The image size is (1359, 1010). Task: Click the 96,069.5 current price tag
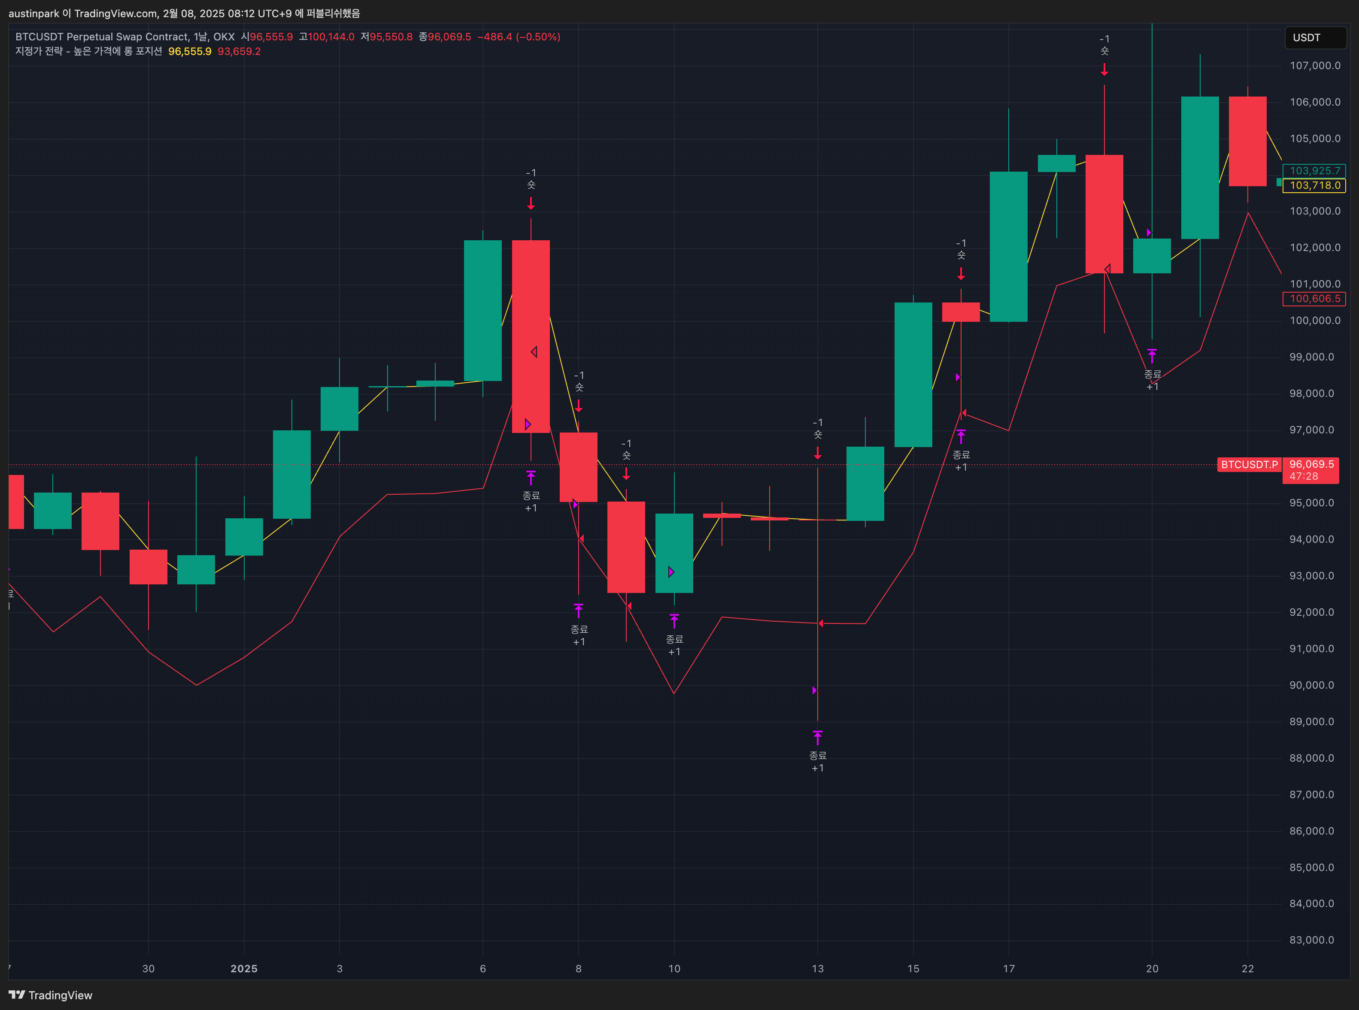pyautogui.click(x=1310, y=465)
